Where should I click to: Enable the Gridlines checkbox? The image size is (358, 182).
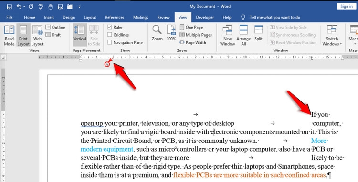point(110,35)
